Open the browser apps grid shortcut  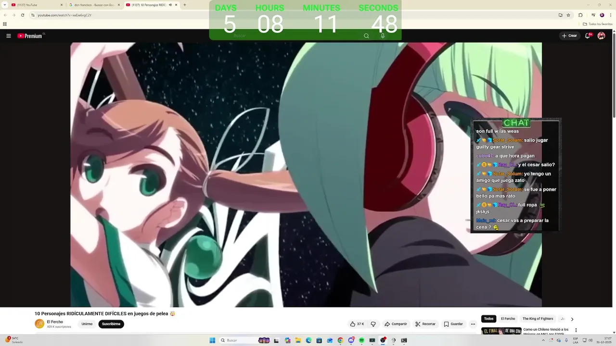click(5, 24)
